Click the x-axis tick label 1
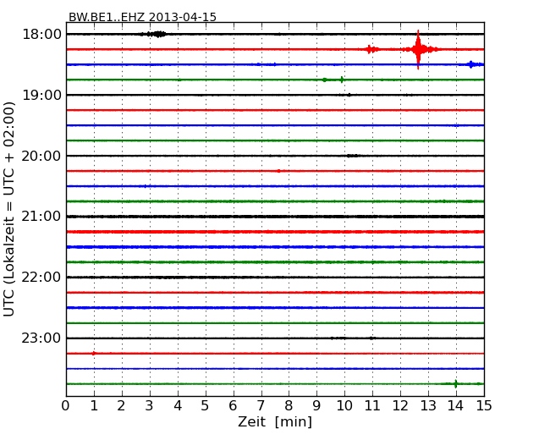 click(x=94, y=405)
